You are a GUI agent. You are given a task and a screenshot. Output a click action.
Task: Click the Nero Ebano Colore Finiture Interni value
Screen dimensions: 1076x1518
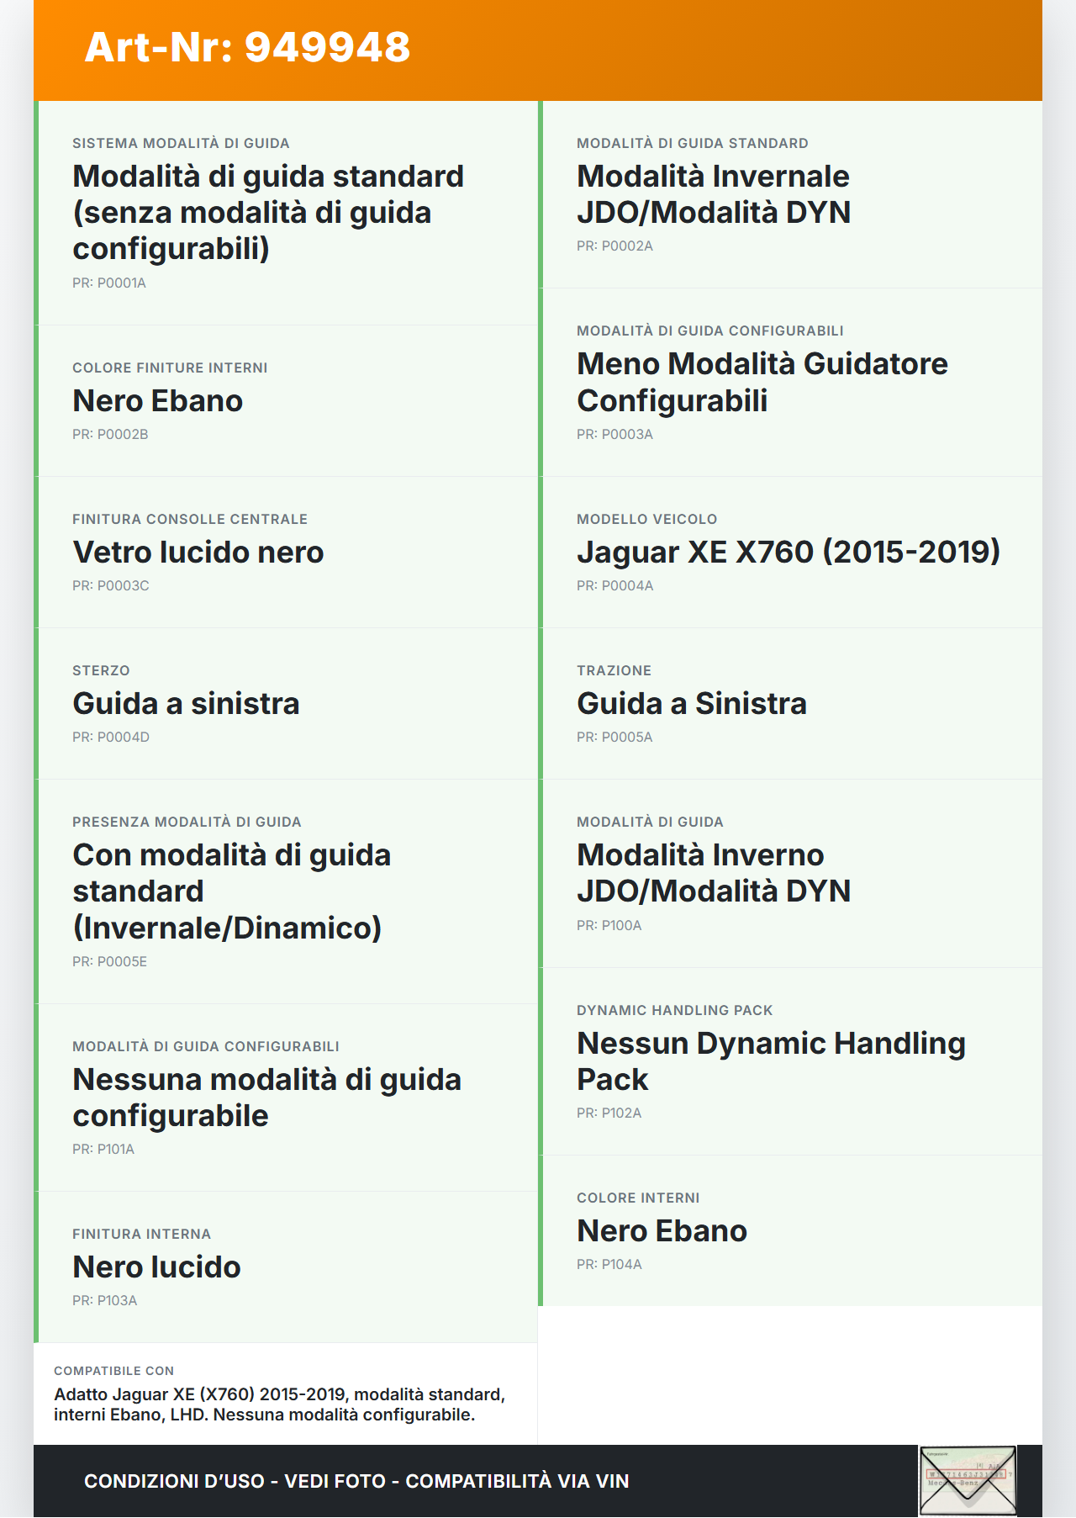tap(158, 401)
